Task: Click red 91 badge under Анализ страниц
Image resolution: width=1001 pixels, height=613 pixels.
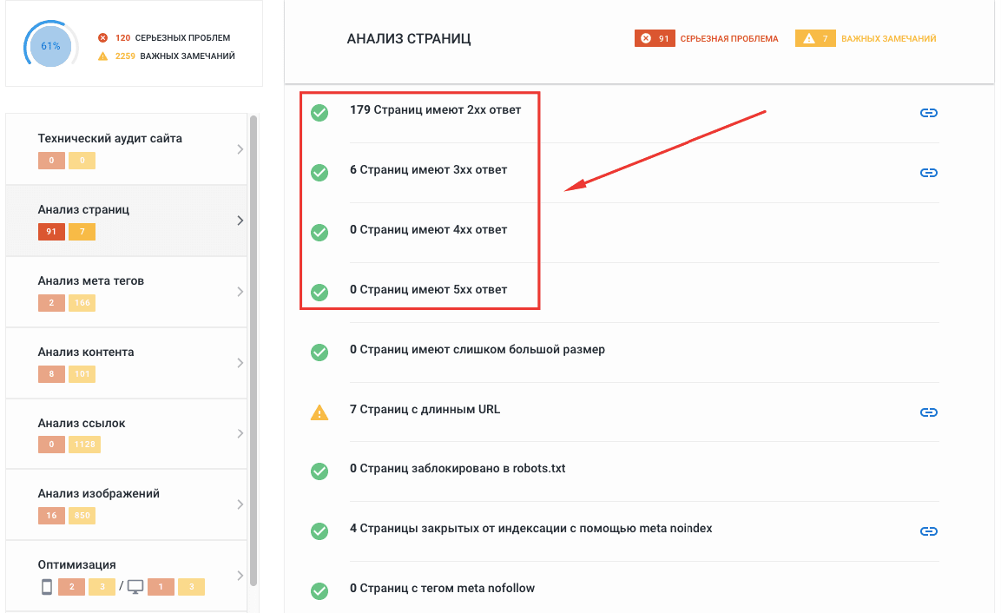Action: [51, 232]
